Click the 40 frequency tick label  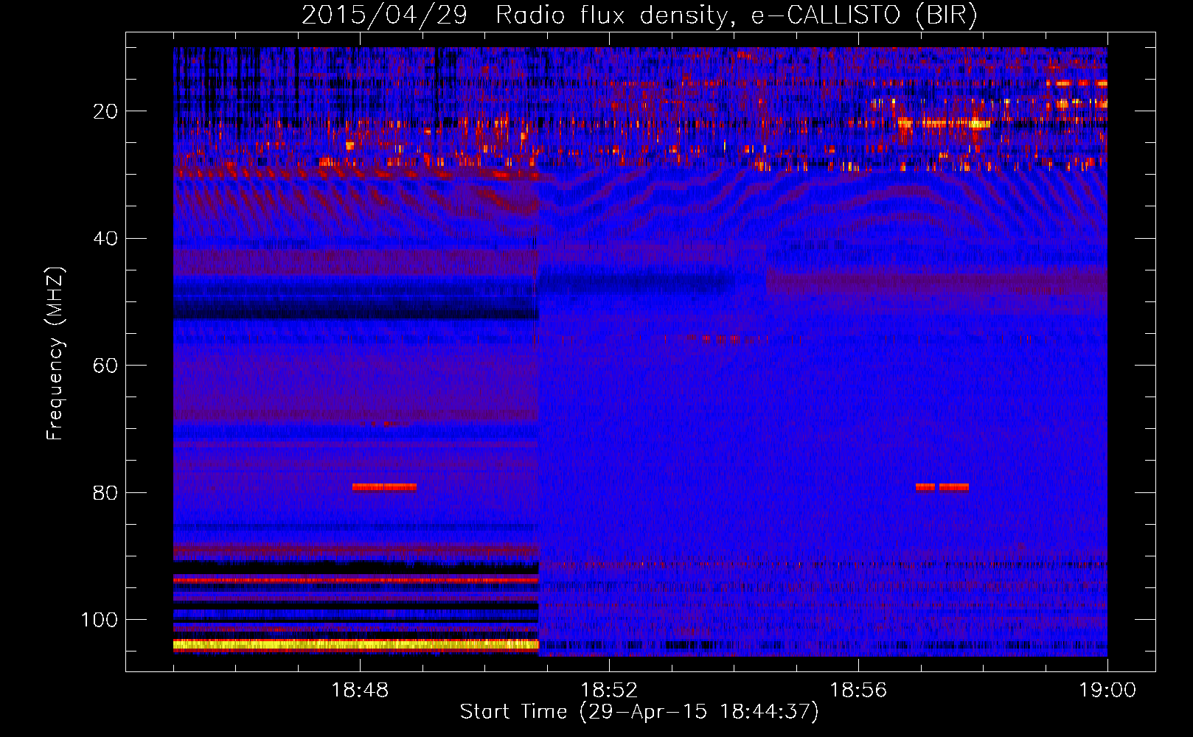click(x=106, y=239)
